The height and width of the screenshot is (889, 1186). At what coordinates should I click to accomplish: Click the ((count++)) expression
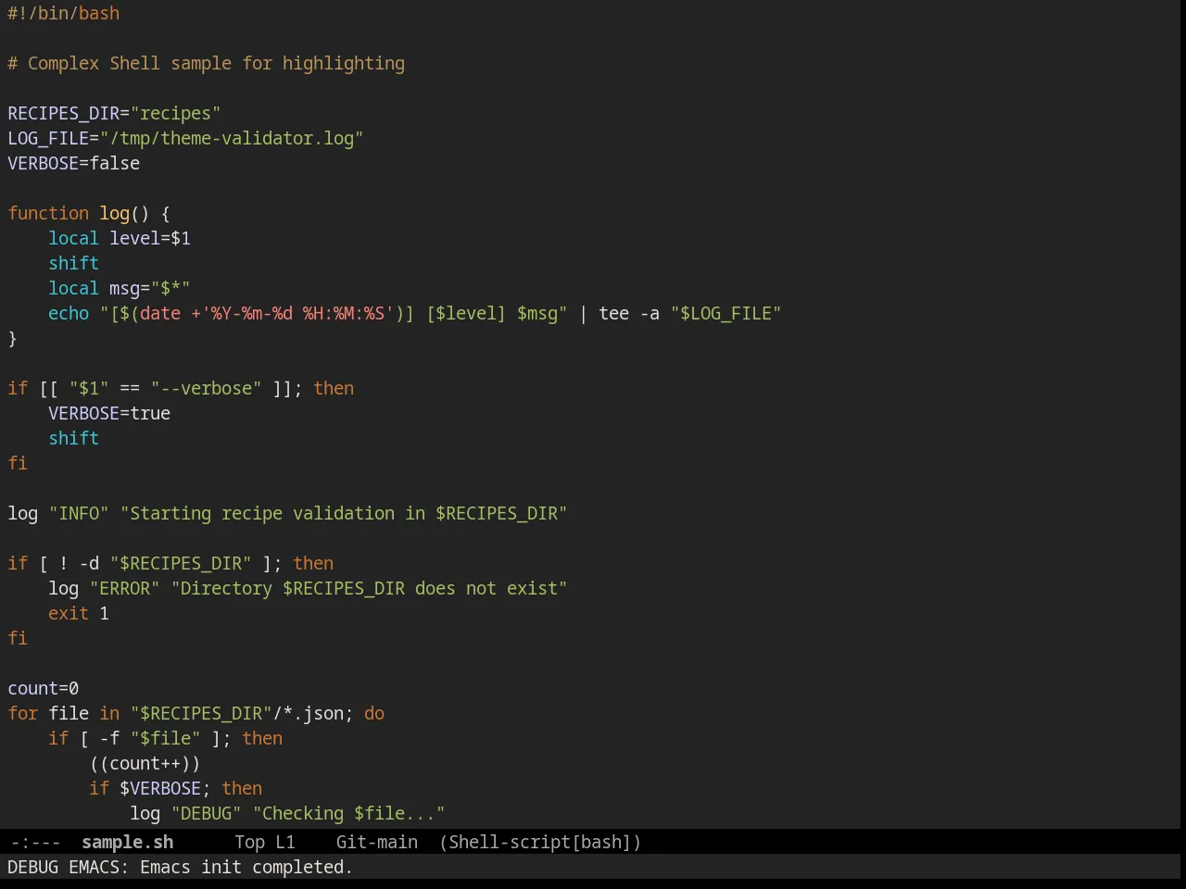click(x=145, y=763)
